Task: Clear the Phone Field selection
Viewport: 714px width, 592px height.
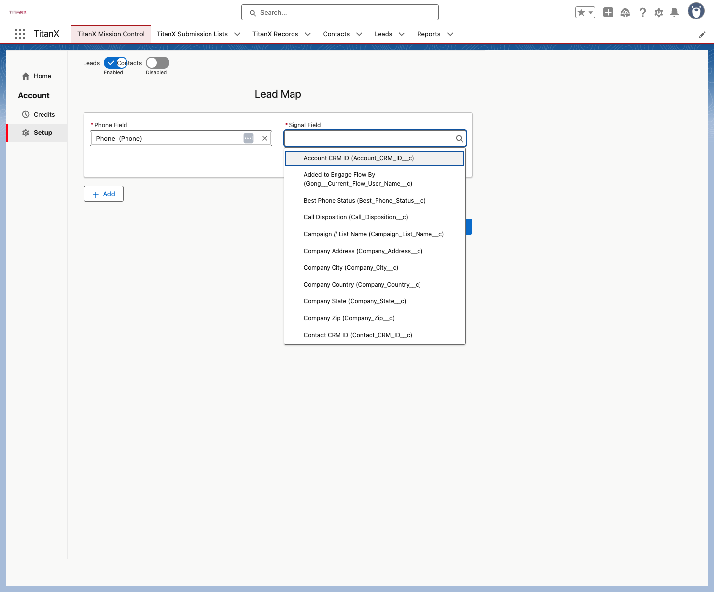Action: [x=265, y=138]
